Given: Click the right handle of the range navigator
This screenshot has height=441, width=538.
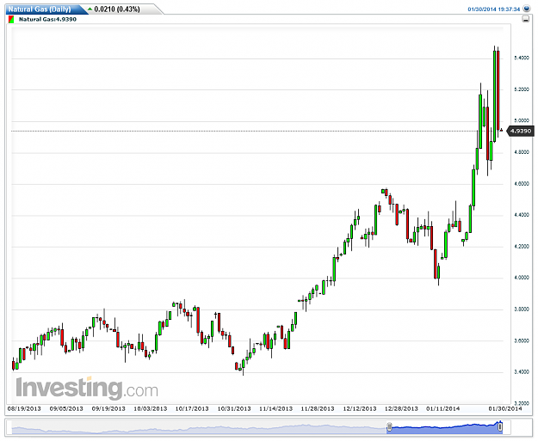Looking at the screenshot, I should (x=500, y=426).
